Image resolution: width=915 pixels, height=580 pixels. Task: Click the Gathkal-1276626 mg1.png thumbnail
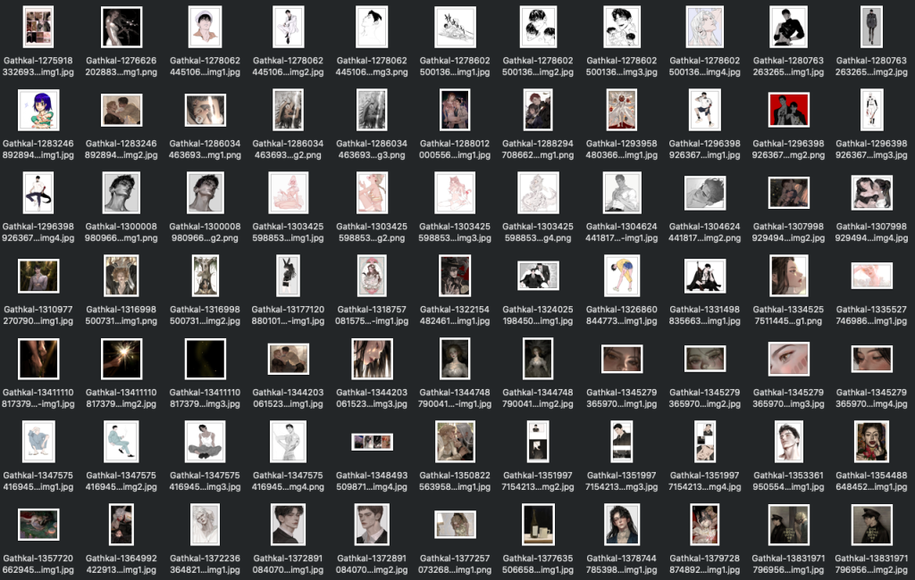point(122,27)
